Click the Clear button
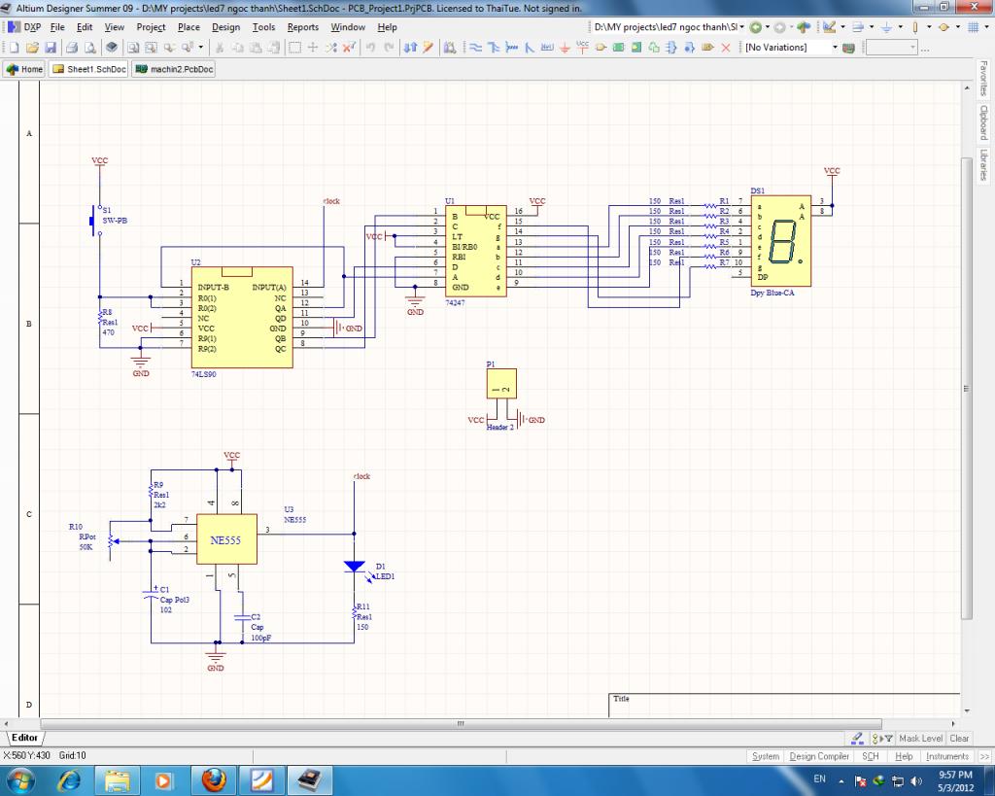The image size is (995, 796). 959,739
